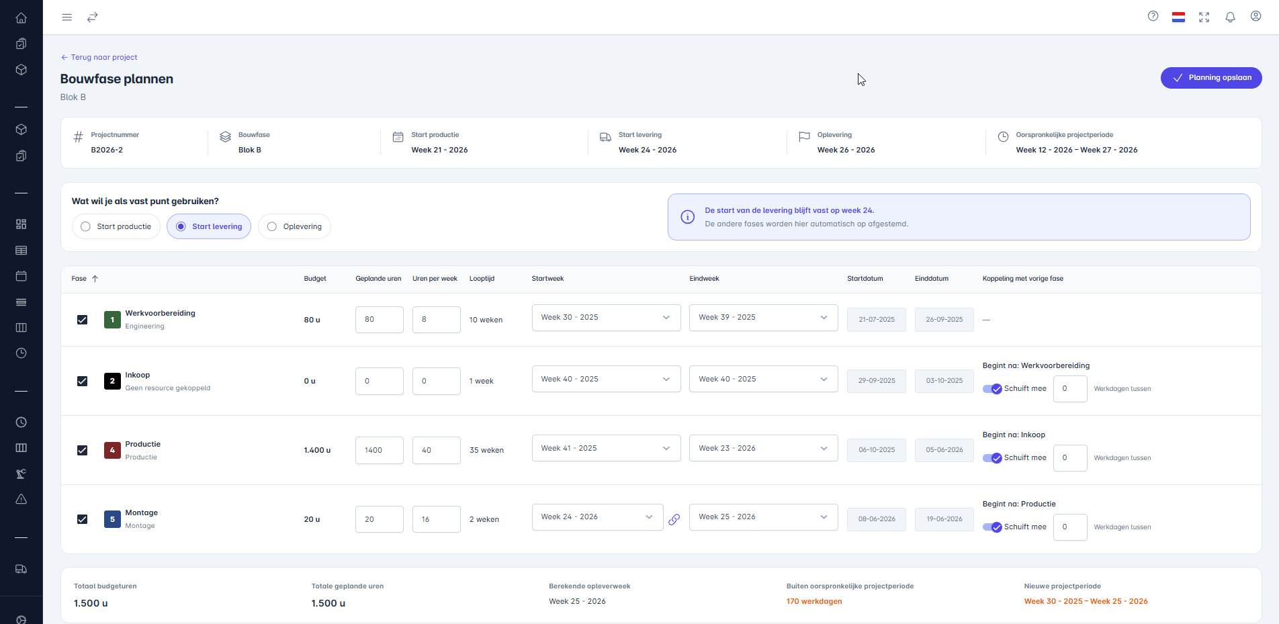Click the info icon in the notice banner
This screenshot has width=1279, height=624.
coord(688,217)
